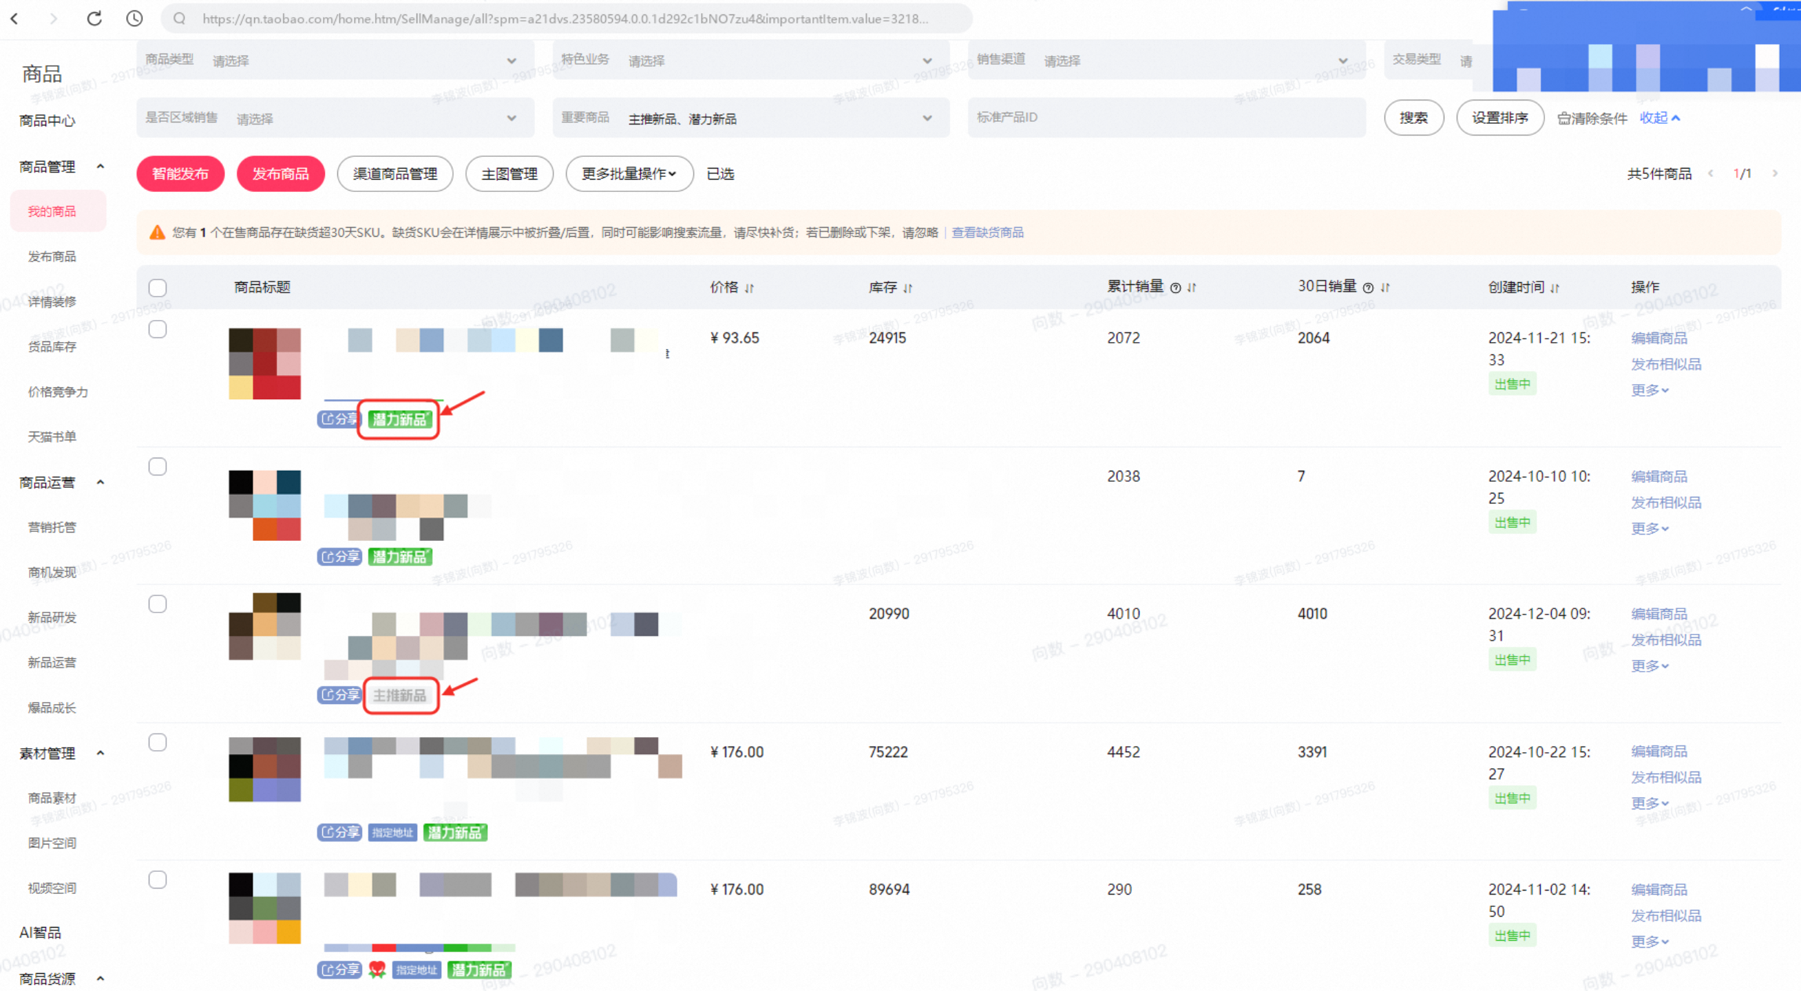Screen dimensions: 1801x991
Task: Open 查看缺货商品 link
Action: point(987,233)
